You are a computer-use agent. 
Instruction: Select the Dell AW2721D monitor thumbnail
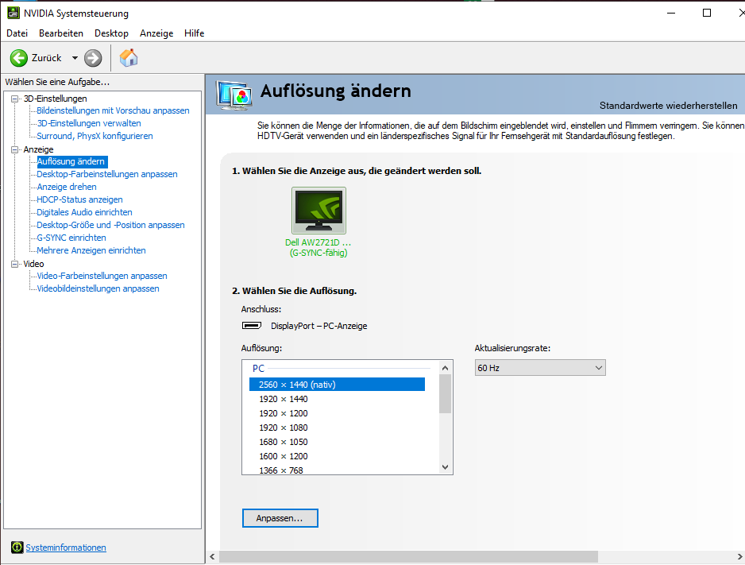(318, 211)
